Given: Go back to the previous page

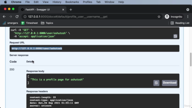Looking at the screenshot, I should (4, 17).
